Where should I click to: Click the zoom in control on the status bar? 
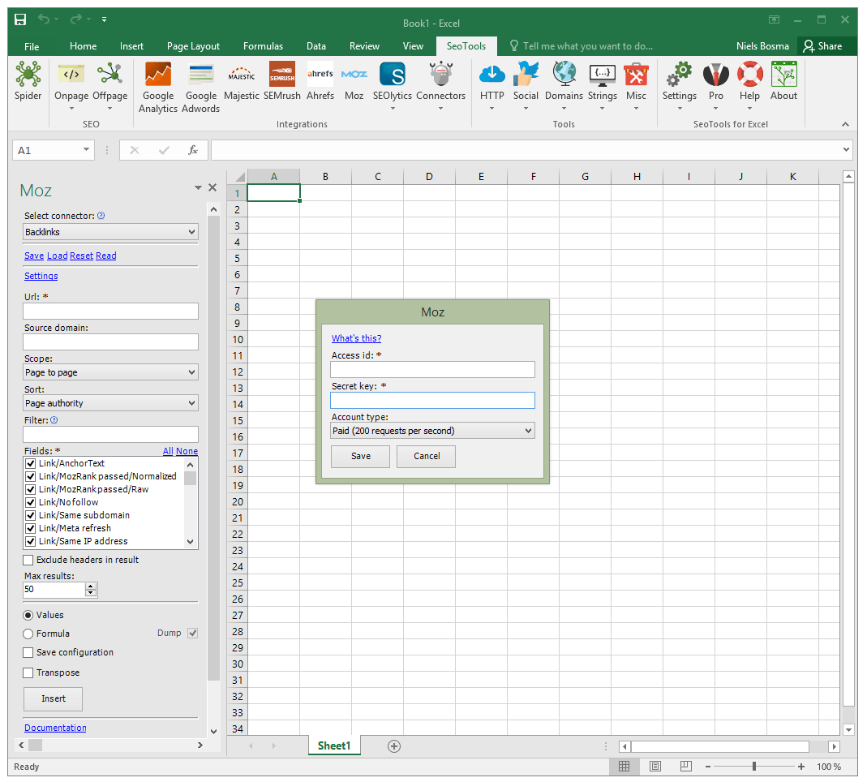800,766
